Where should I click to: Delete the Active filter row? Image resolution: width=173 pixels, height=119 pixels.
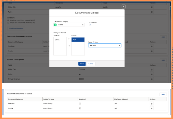click(152, 12)
